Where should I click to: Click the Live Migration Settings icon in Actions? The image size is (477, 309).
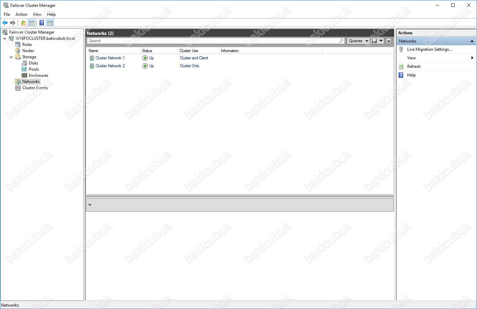click(401, 49)
